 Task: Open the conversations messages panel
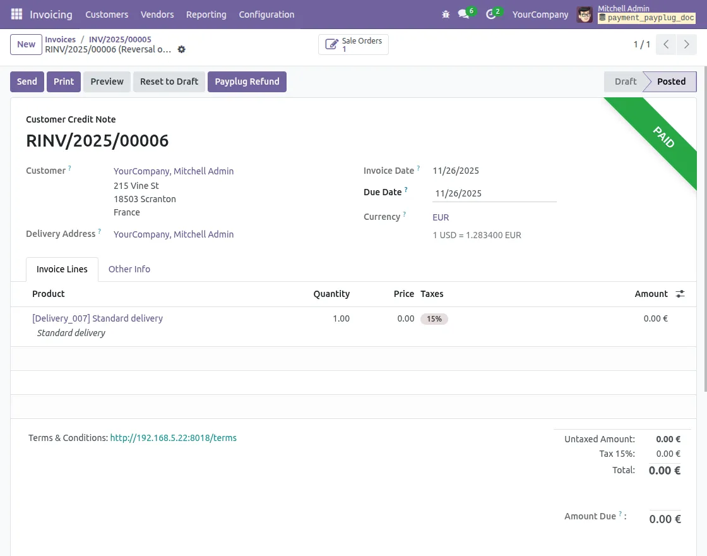pos(463,14)
